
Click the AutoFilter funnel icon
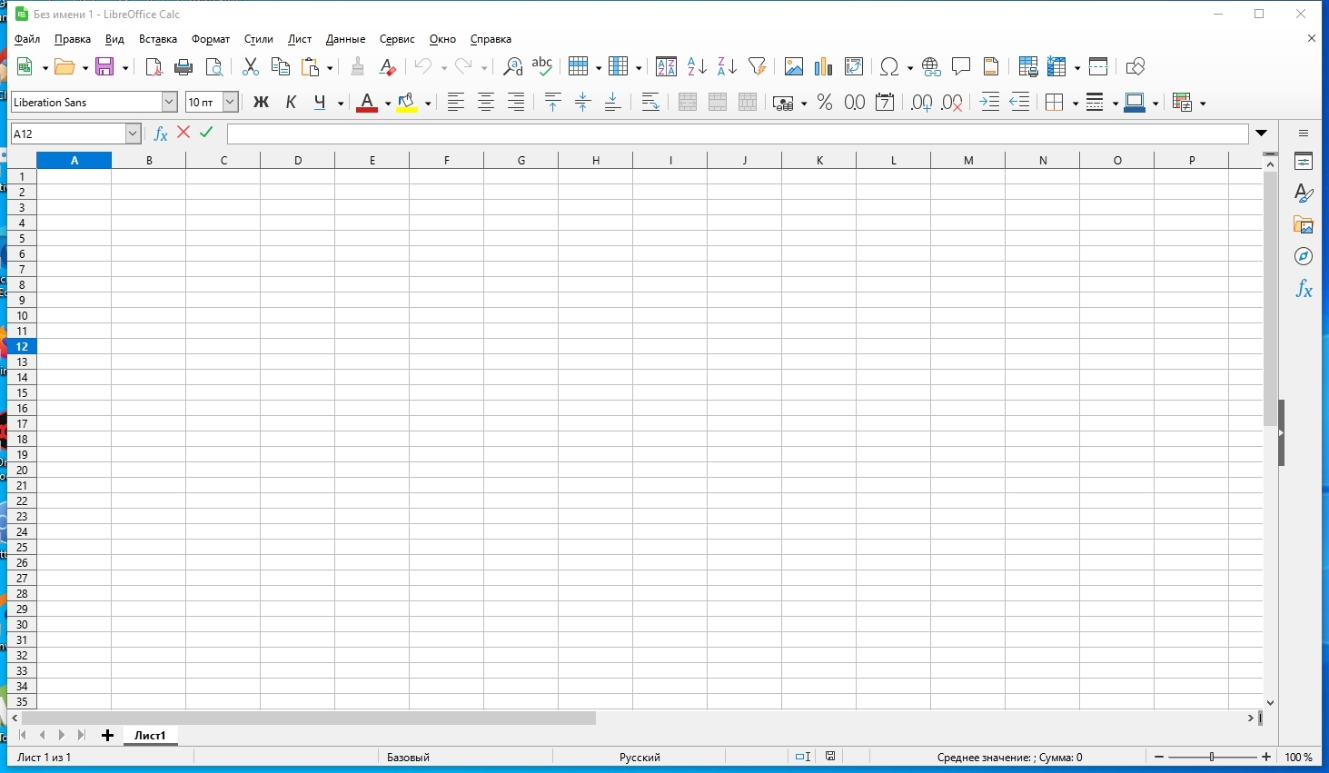click(757, 66)
